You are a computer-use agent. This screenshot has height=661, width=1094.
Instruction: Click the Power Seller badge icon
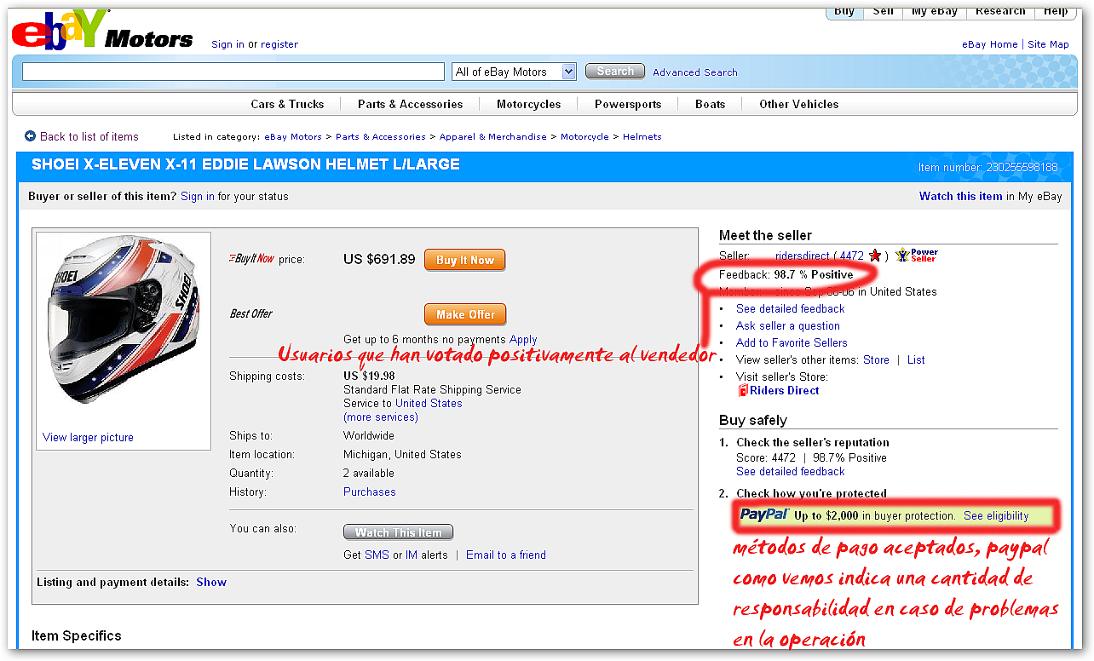click(x=916, y=255)
